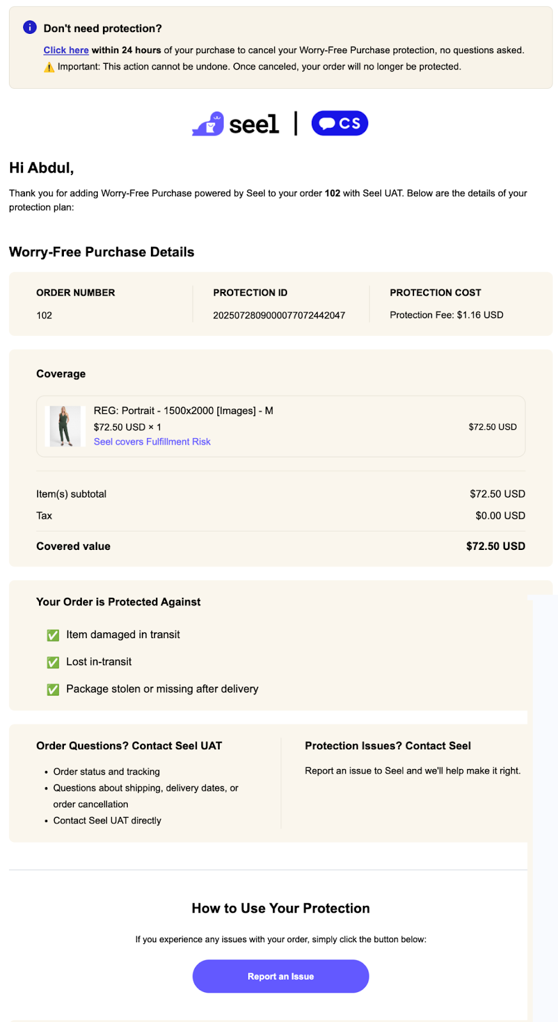The height and width of the screenshot is (1022, 558).
Task: Click the green check beside Package stolen or missing
Action: (x=53, y=689)
